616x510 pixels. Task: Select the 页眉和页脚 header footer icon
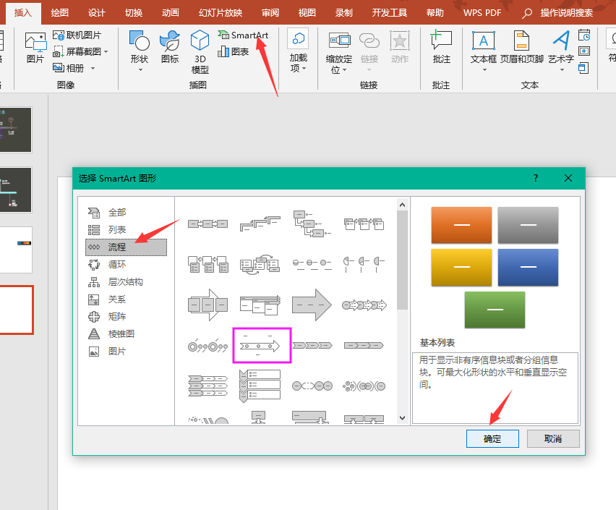coord(521,41)
